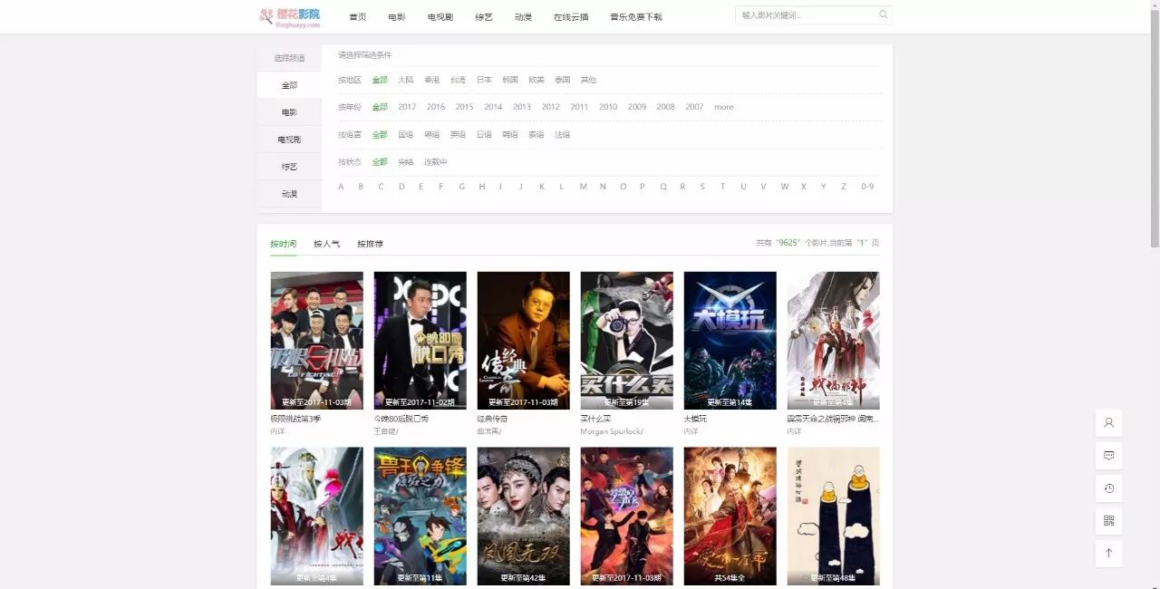Open 音乐免费下载 in the top navigation

(635, 16)
